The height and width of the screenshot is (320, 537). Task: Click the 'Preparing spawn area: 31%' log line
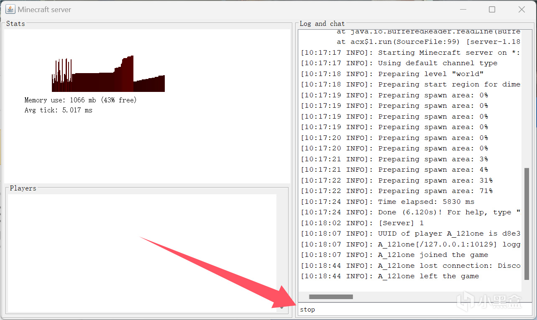coord(397,180)
